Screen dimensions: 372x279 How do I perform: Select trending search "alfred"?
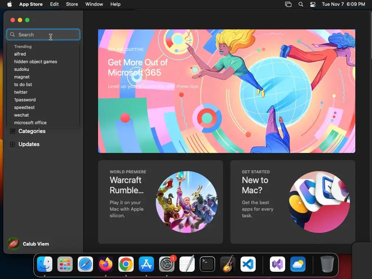click(x=20, y=54)
